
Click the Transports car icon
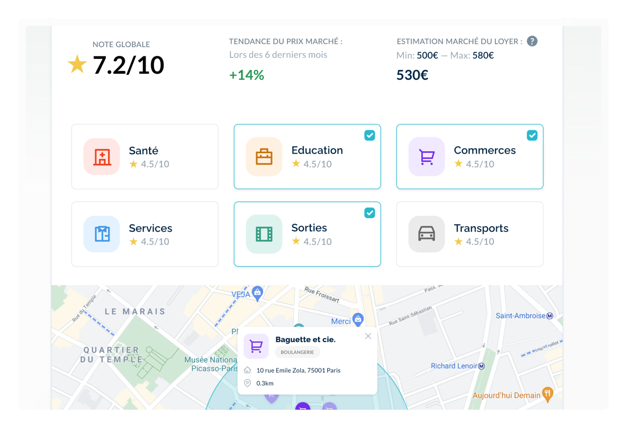click(427, 234)
